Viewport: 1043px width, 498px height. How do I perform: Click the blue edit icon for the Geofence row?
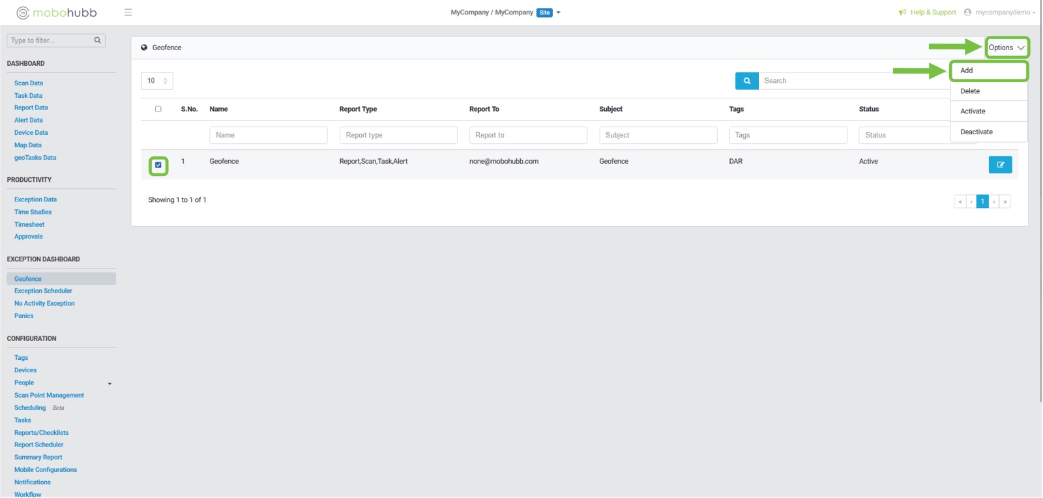[1000, 165]
